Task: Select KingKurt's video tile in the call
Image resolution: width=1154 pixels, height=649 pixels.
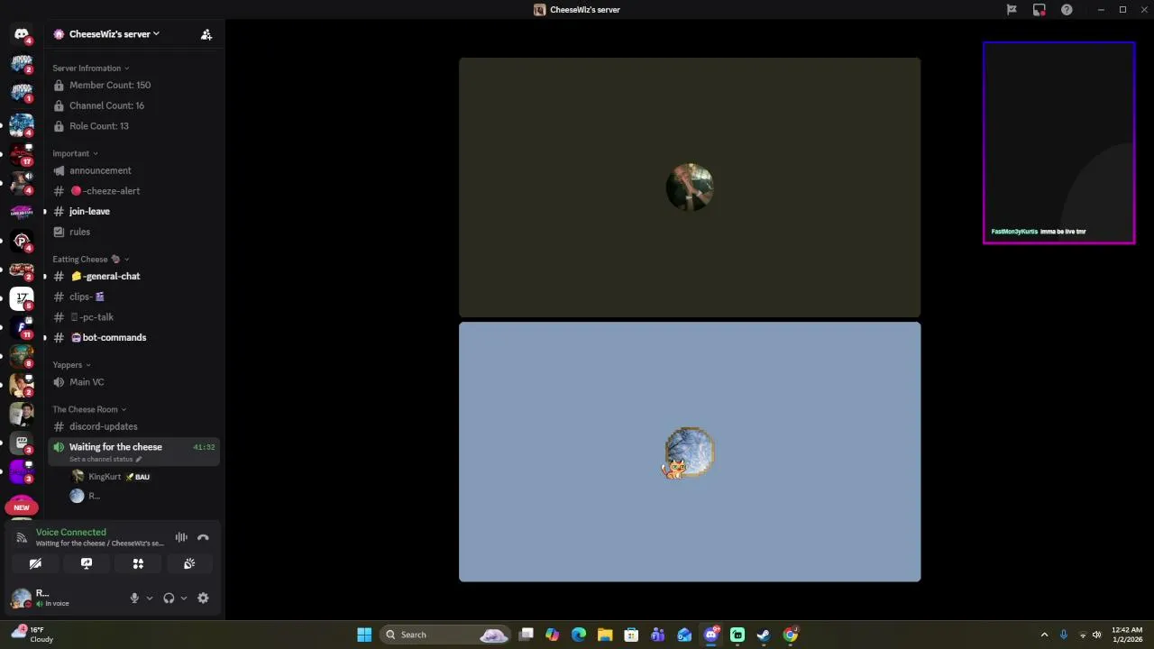Action: point(690,187)
